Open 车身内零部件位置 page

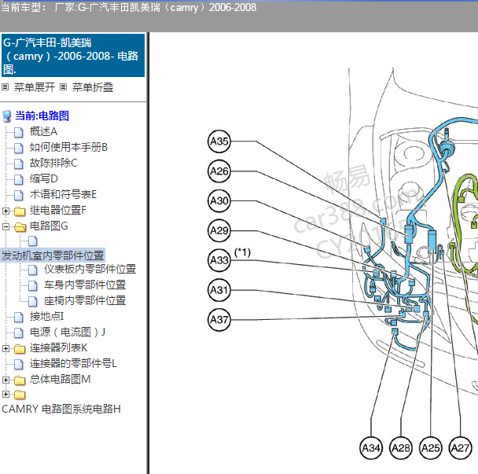[x=85, y=285]
